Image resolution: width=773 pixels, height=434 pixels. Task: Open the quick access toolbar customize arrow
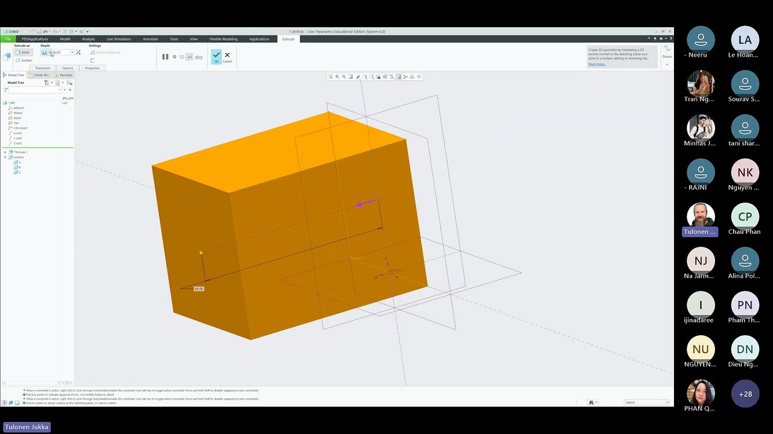(88, 31)
